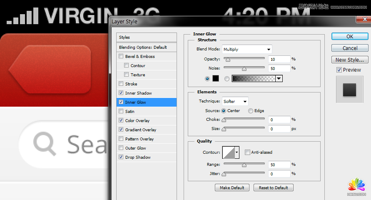Click the black glow color swatch
The image size is (371, 200).
[x=216, y=78]
